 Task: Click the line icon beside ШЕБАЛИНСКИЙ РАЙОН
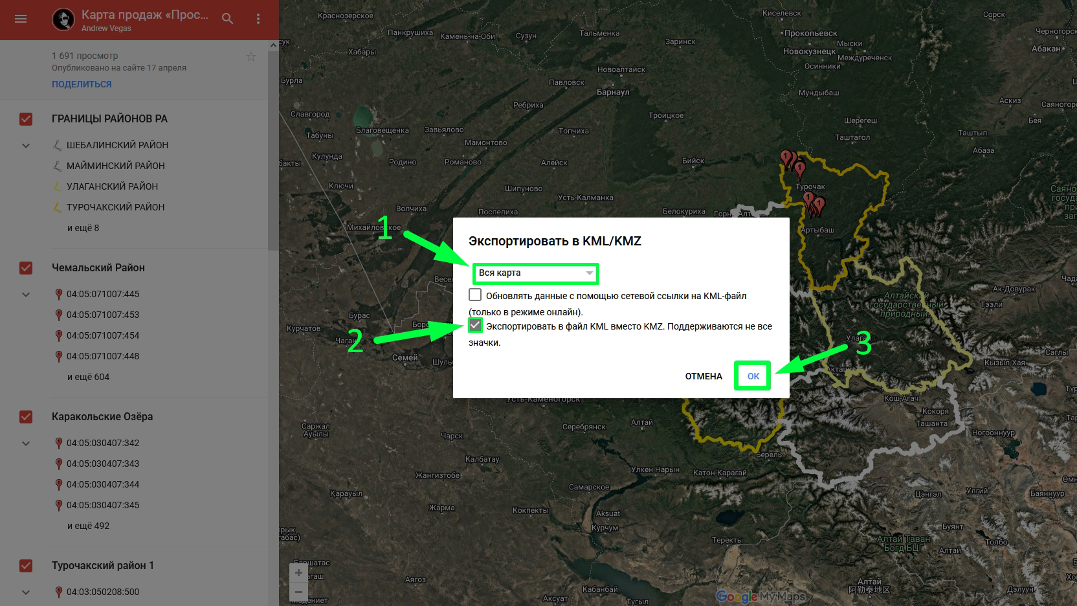[x=57, y=145]
